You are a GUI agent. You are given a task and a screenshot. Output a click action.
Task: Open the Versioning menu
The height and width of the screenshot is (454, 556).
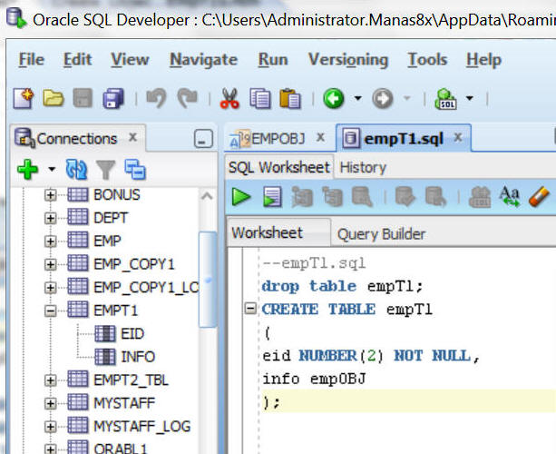(348, 60)
